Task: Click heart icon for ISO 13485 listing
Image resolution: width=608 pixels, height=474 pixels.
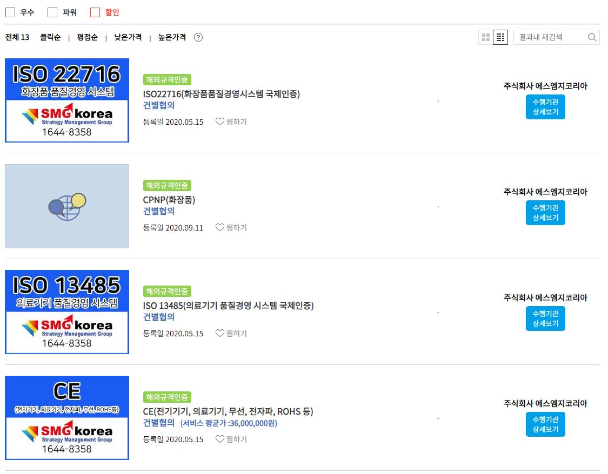Action: (x=219, y=334)
